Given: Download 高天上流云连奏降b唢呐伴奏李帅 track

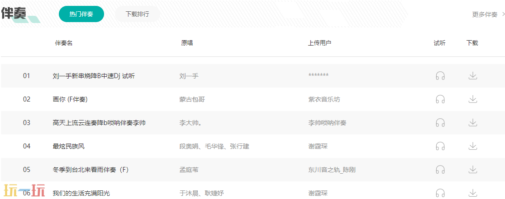Looking at the screenshot, I should coord(472,123).
